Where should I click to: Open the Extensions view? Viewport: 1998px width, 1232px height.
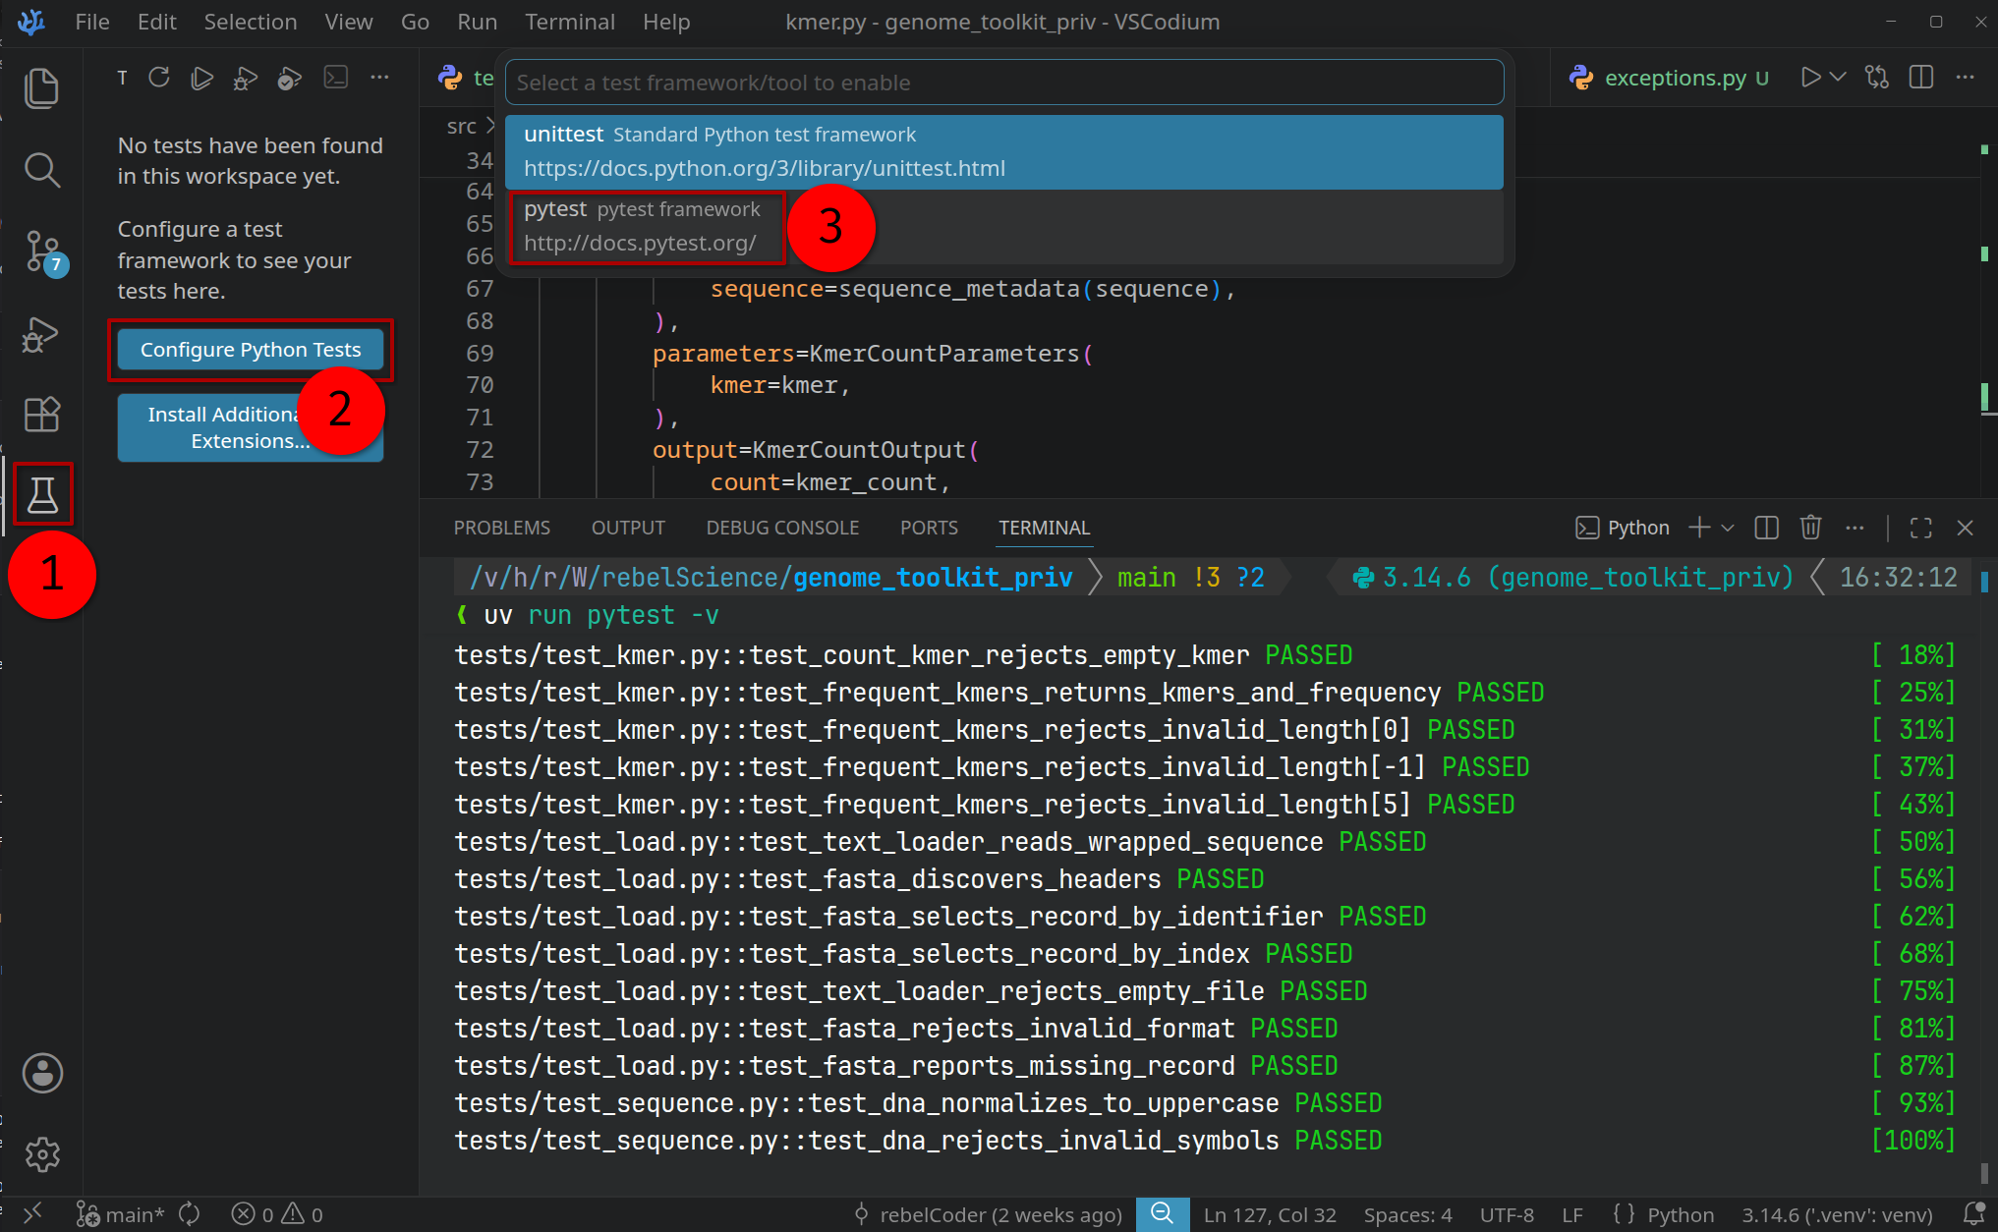click(x=41, y=415)
